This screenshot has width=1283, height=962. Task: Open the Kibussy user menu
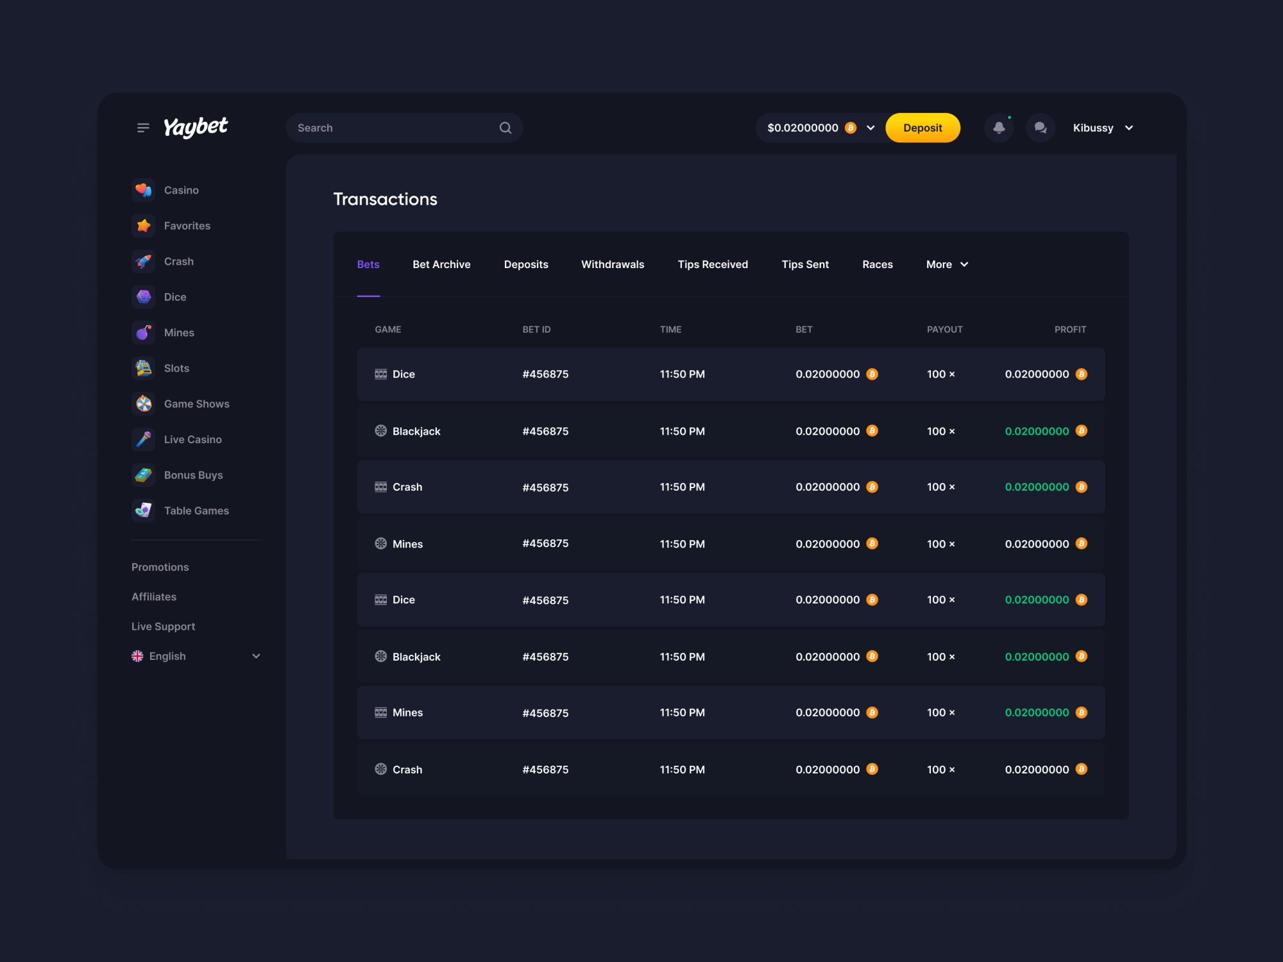[x=1103, y=128]
